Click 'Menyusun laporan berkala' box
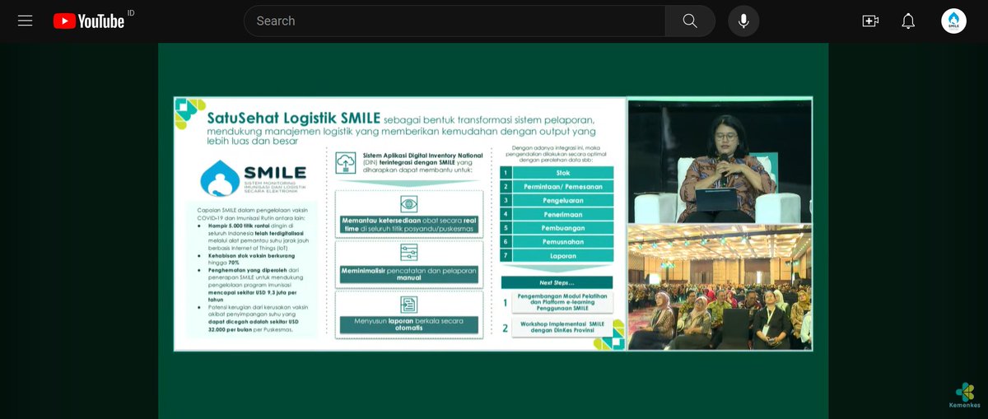 (x=408, y=324)
